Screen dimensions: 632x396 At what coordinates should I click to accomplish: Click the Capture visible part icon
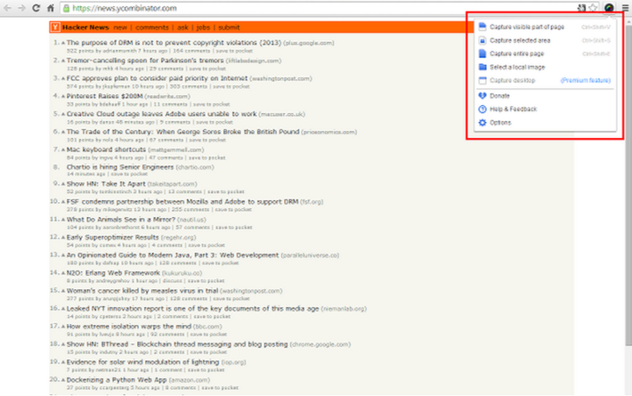coord(482,27)
